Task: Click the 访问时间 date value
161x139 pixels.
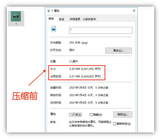Action: point(89,103)
